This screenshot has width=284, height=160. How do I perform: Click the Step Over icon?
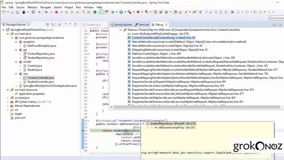(x=72, y=12)
